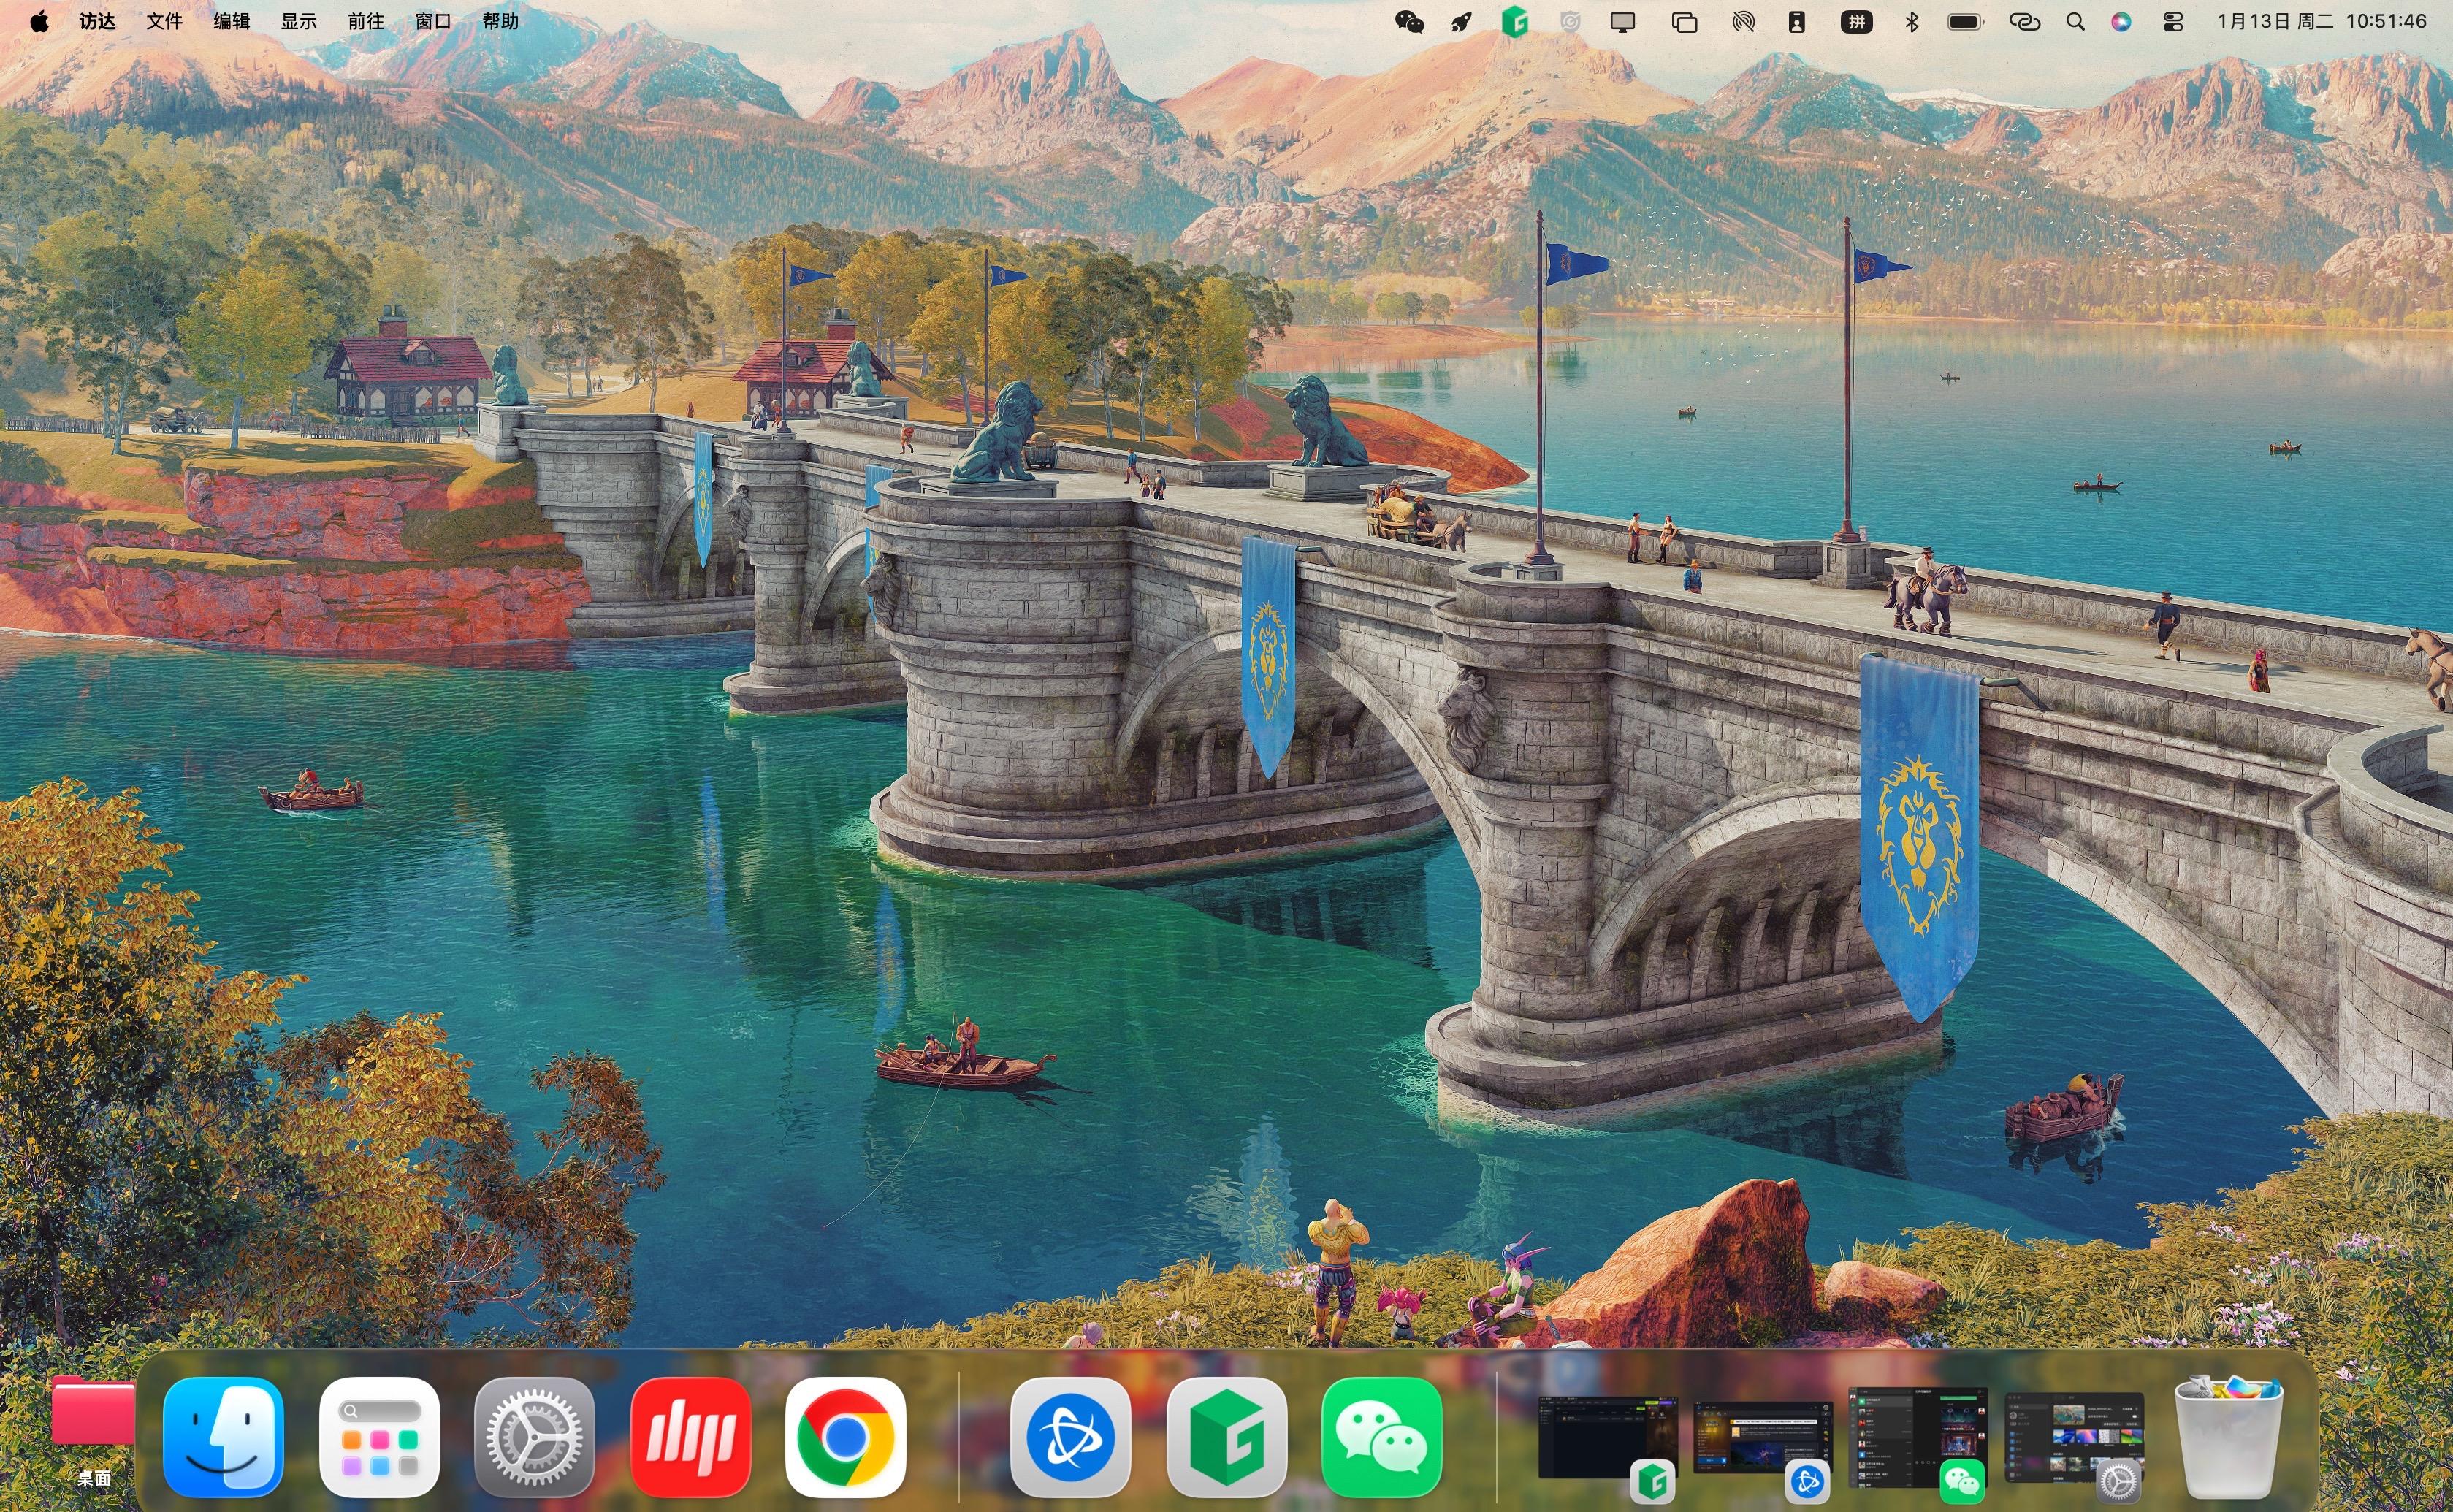The width and height of the screenshot is (2453, 1512).
Task: Open WeChat from the Dock
Action: point(1381,1436)
